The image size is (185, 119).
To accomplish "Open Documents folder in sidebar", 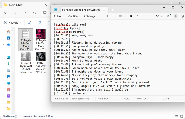I will 9,70.
